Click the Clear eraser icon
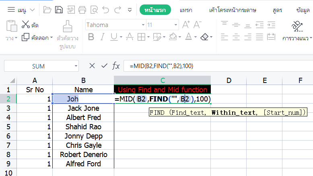 204,37
